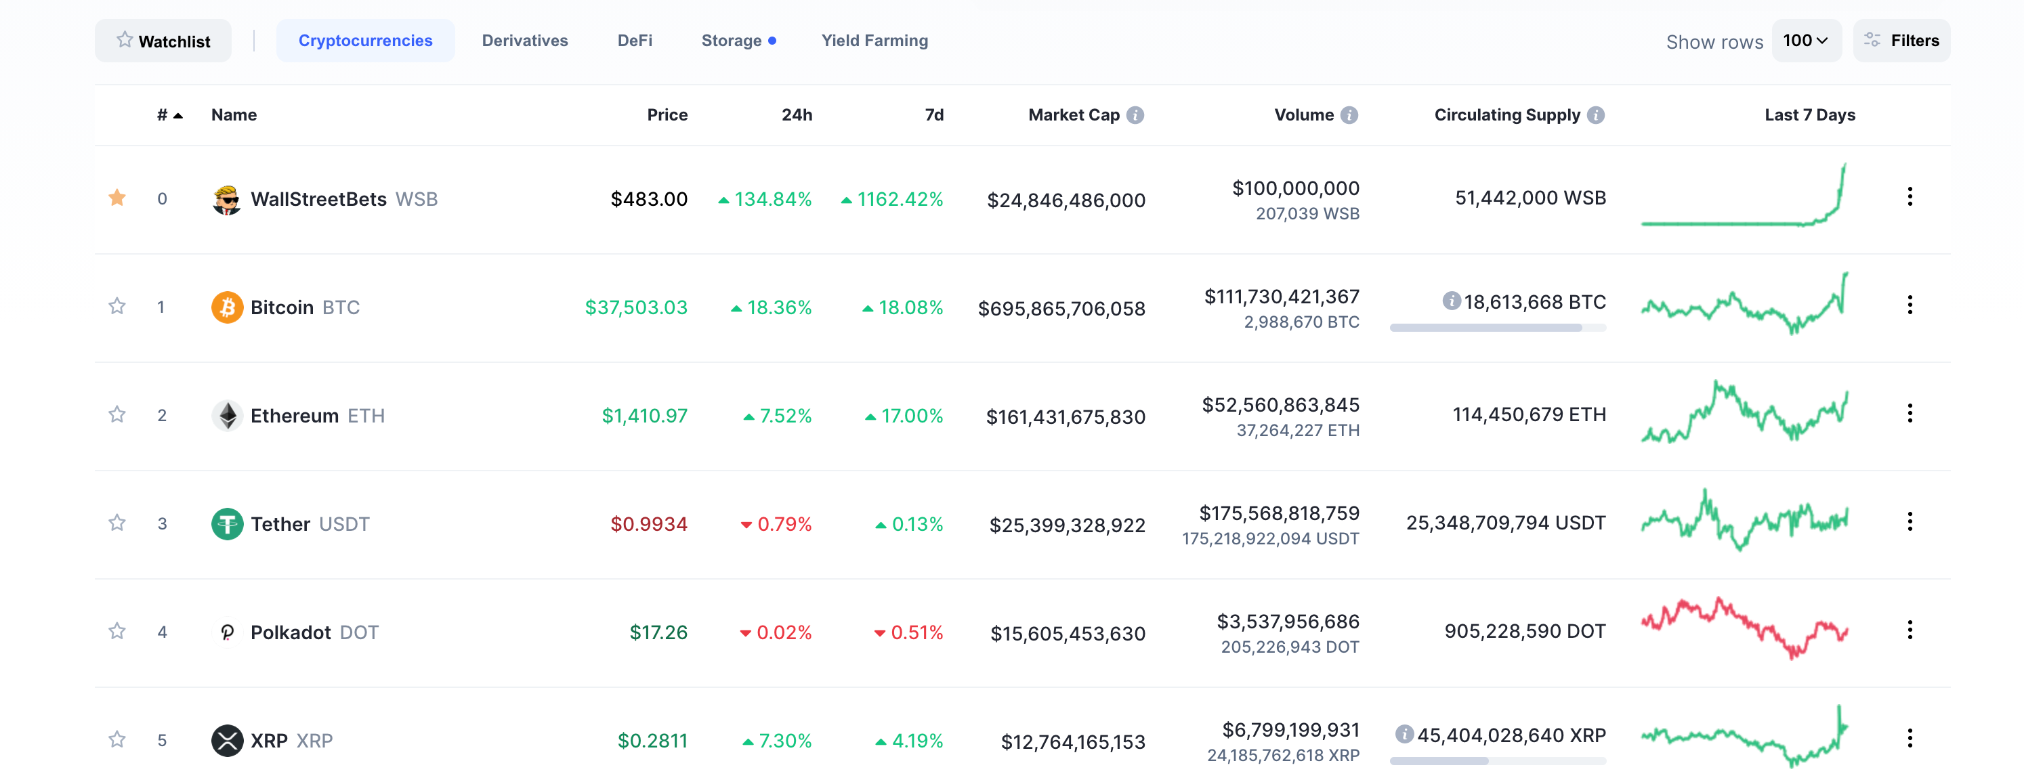The image size is (2024, 780).
Task: Sort by 24h change column
Action: (797, 116)
